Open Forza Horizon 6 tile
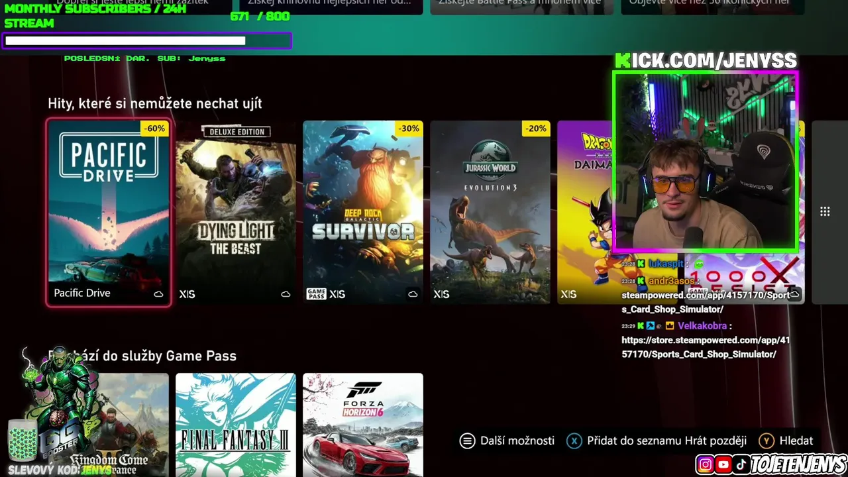Viewport: 848px width, 477px height. point(363,425)
